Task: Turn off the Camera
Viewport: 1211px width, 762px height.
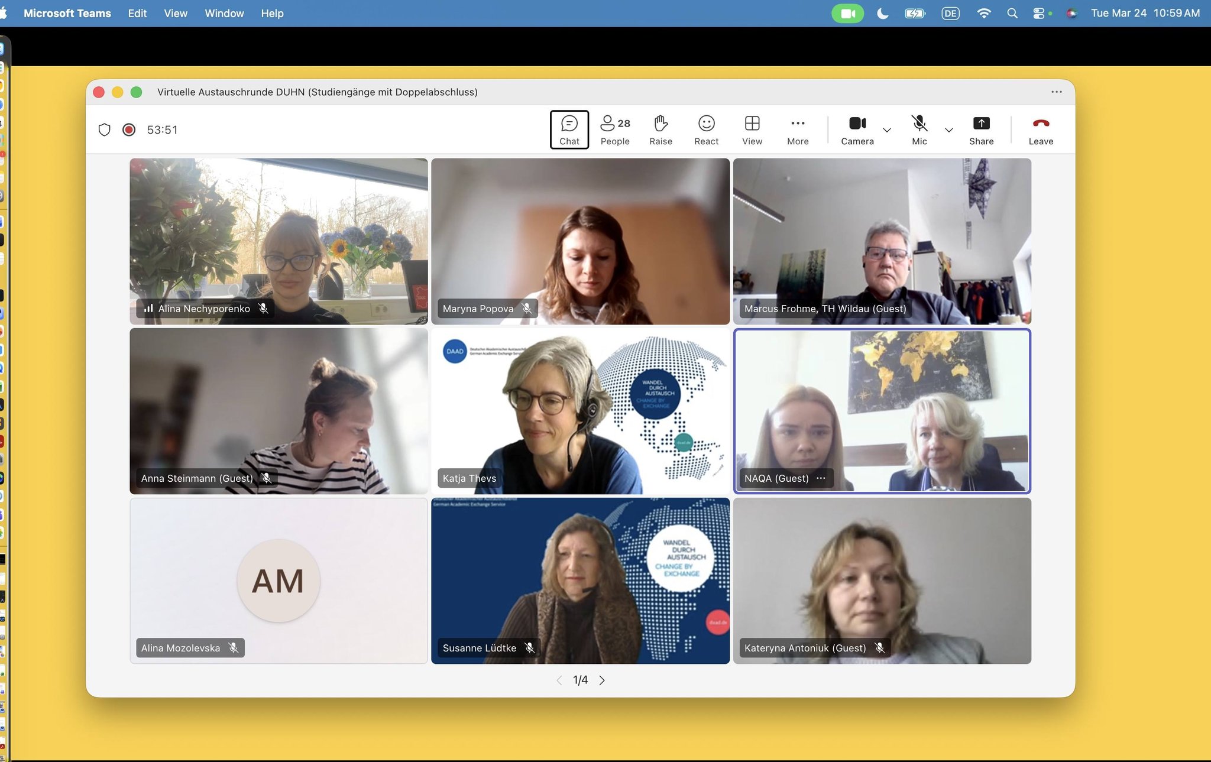Action: pyautogui.click(x=857, y=130)
